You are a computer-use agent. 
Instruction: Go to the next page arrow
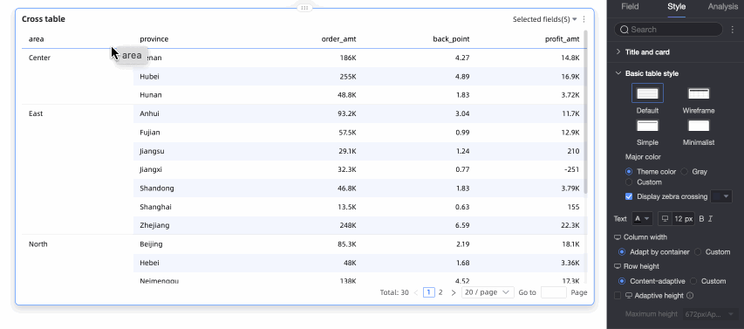(454, 292)
